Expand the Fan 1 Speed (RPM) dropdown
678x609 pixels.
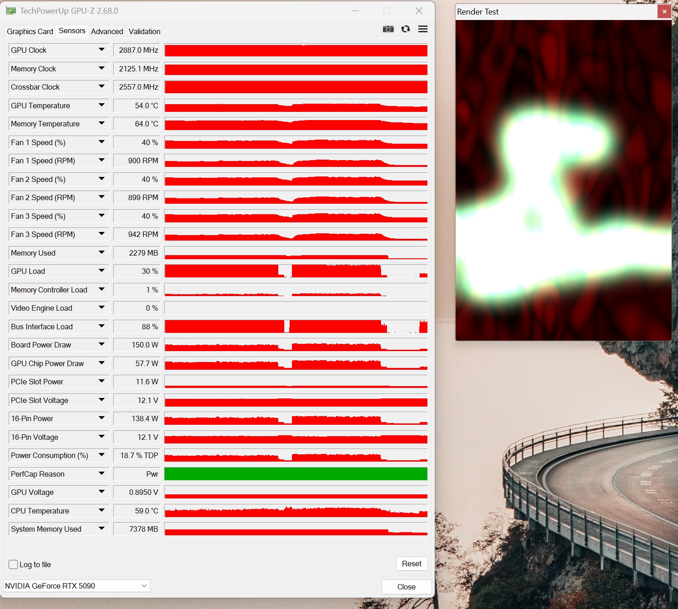pyautogui.click(x=101, y=160)
